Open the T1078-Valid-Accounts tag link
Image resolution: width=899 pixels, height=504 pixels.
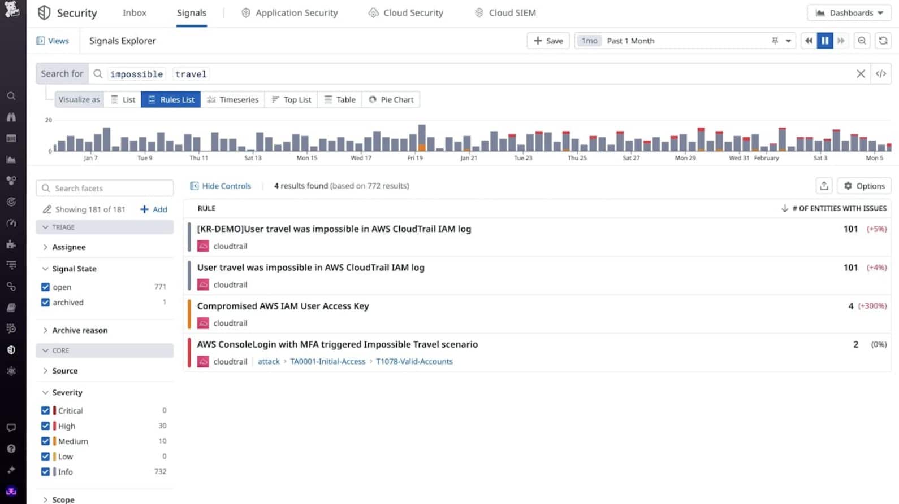point(414,361)
